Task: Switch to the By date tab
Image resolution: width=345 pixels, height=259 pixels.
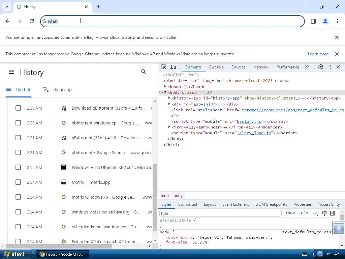Action: tap(19, 89)
